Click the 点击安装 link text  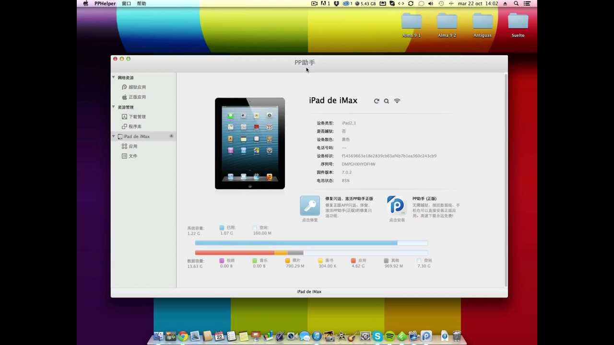pyautogui.click(x=397, y=220)
